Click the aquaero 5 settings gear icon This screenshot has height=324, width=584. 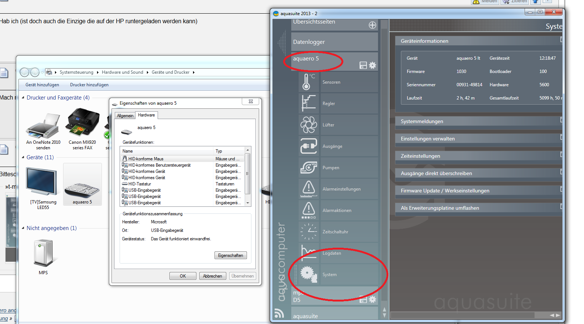point(372,65)
